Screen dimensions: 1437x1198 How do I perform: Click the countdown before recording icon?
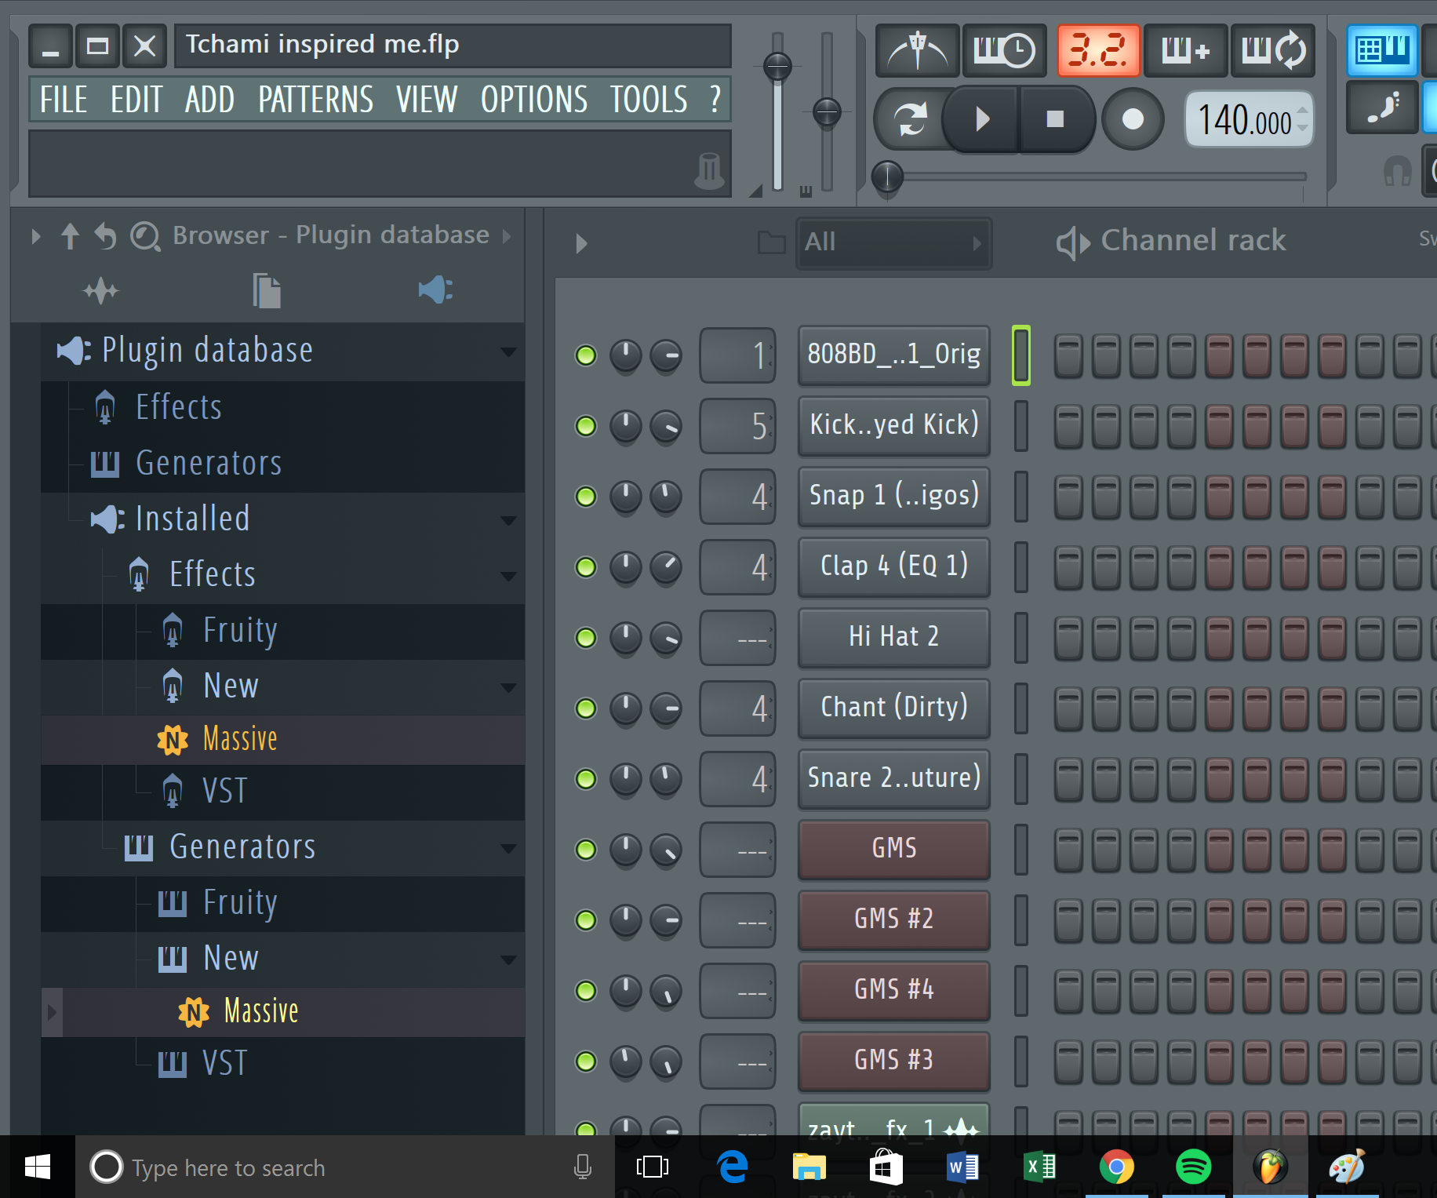coord(1099,51)
